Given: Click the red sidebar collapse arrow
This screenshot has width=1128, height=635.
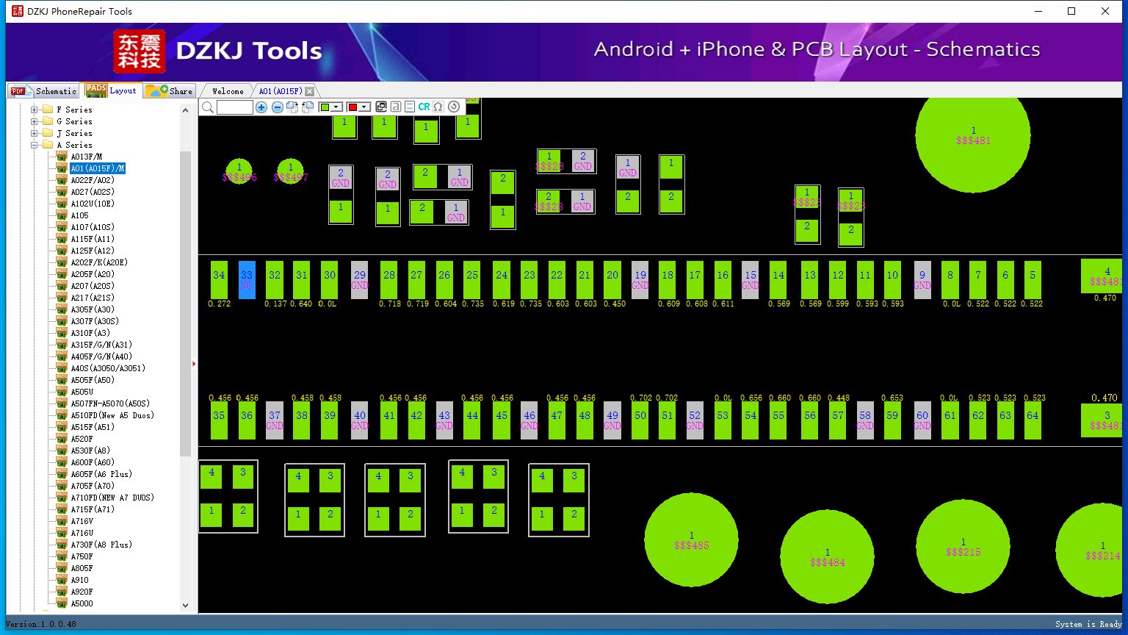Looking at the screenshot, I should click(x=194, y=363).
